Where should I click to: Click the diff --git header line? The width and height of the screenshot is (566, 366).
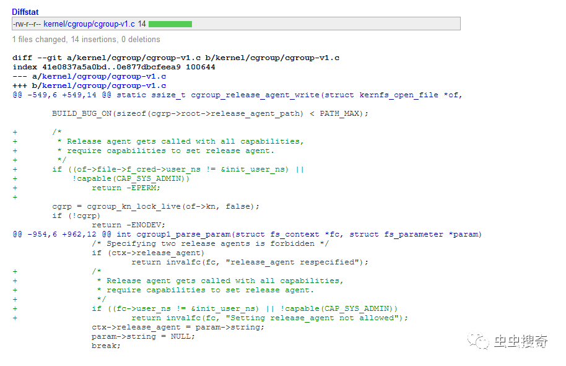coord(176,58)
